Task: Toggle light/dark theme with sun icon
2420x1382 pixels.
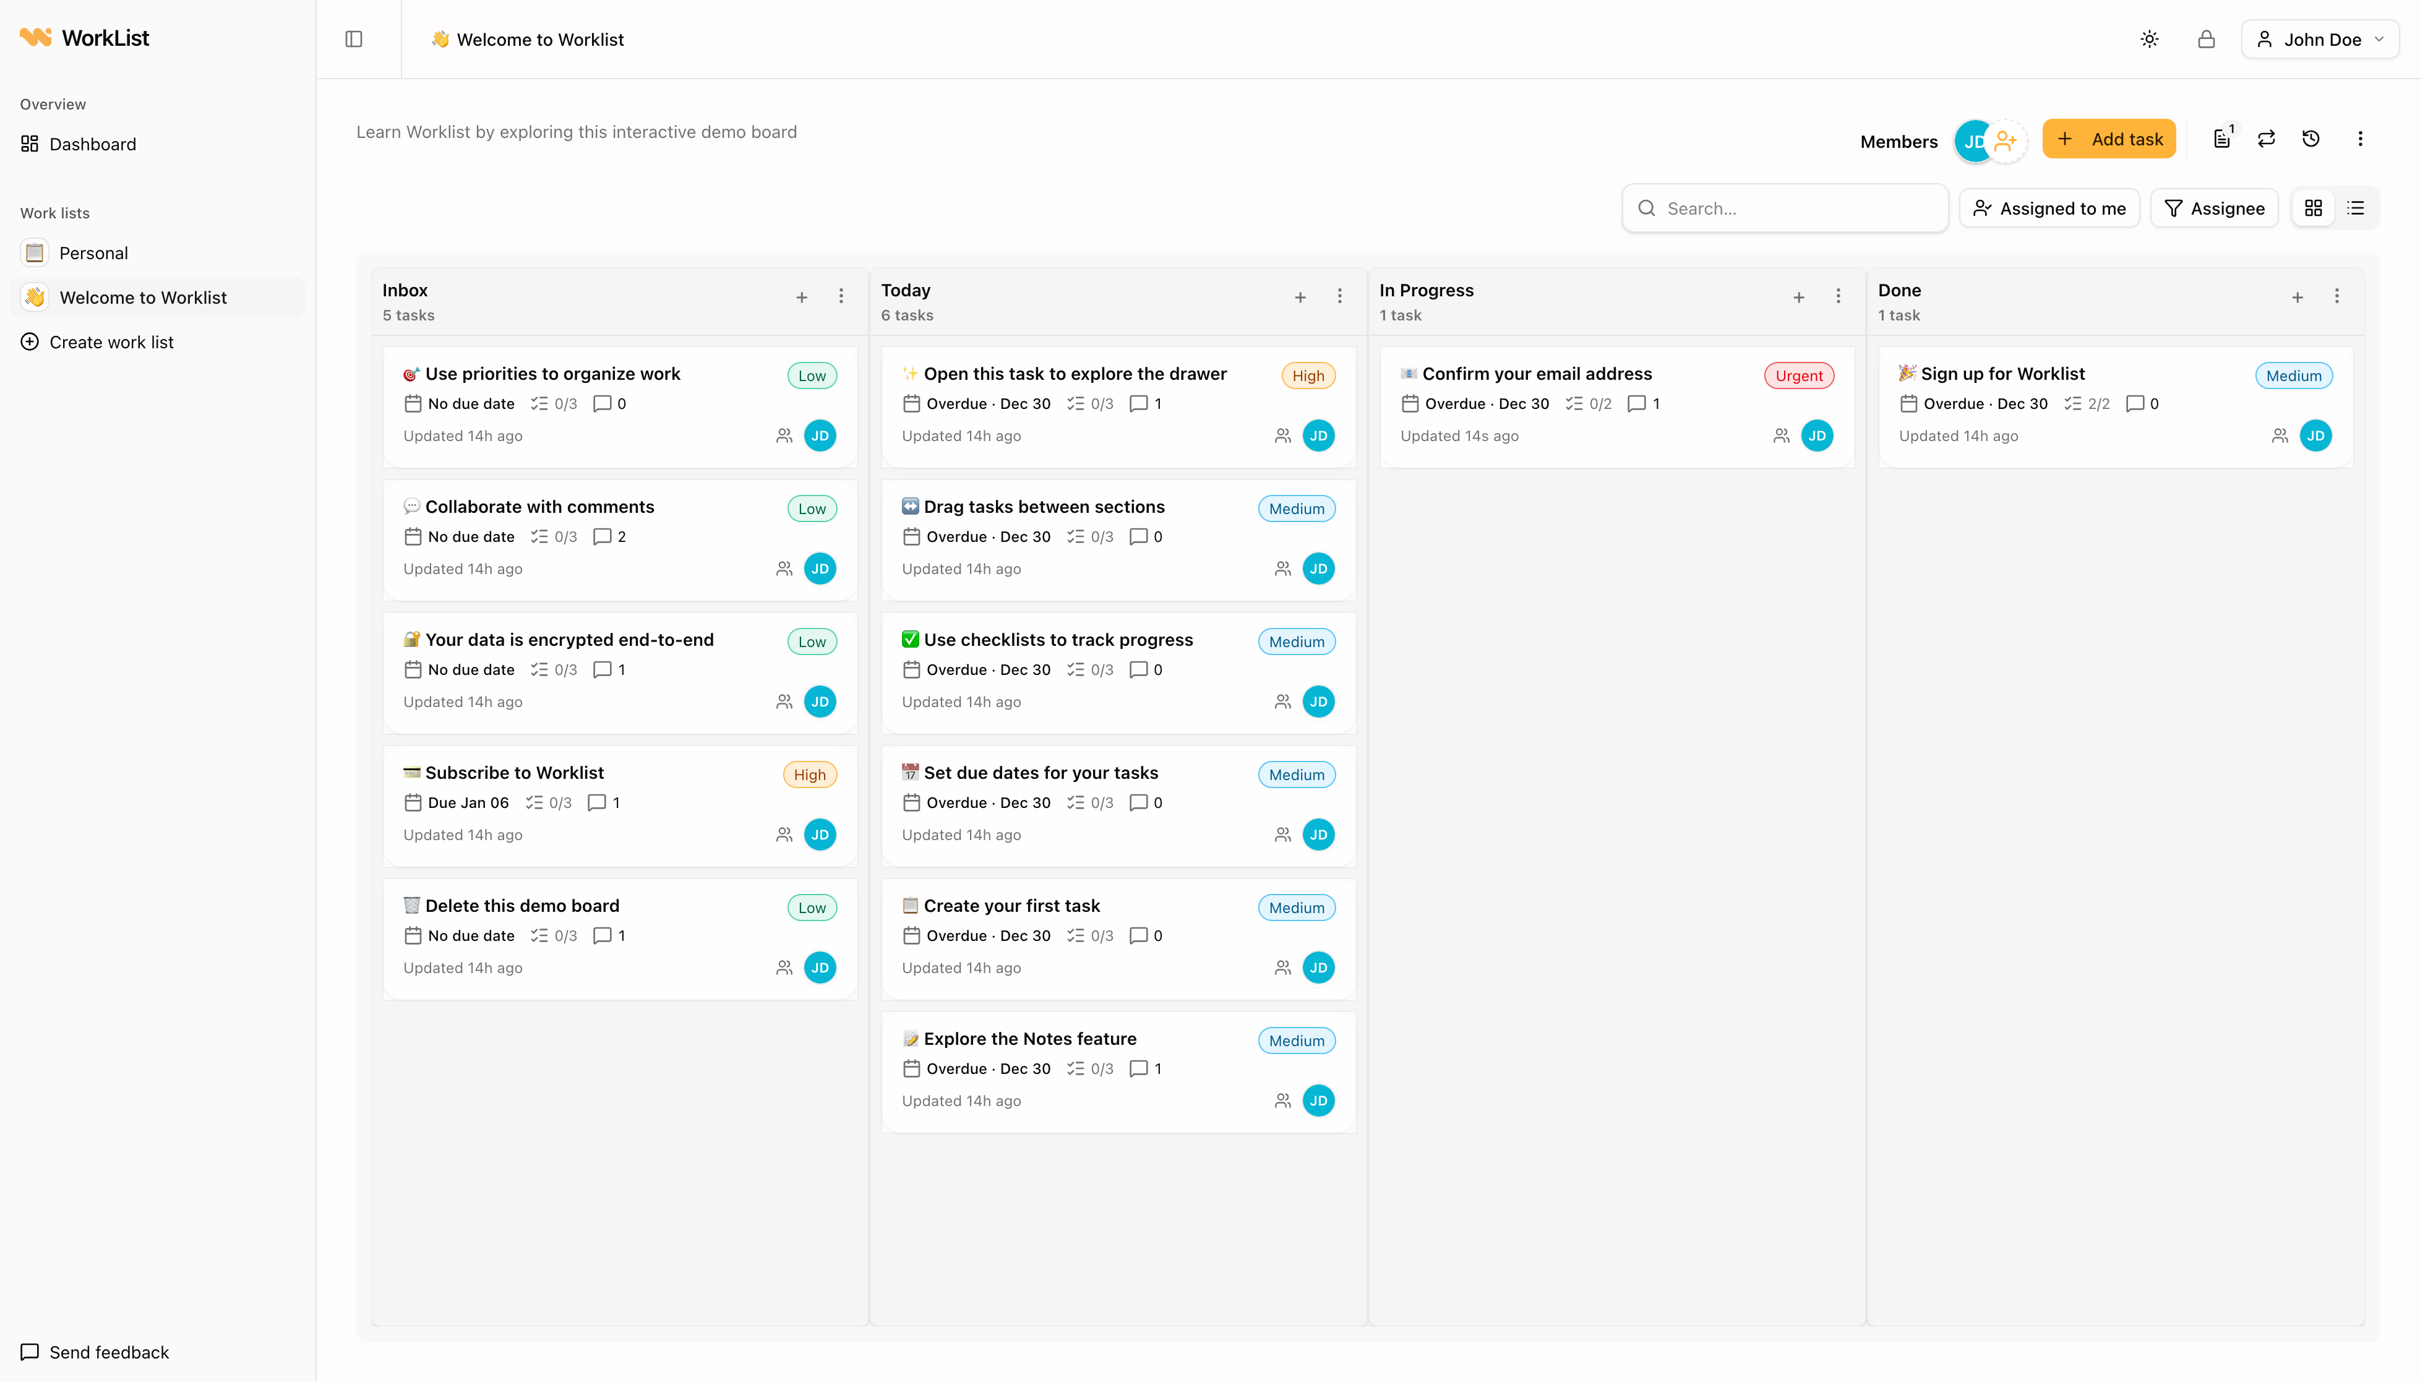Action: [x=2148, y=39]
